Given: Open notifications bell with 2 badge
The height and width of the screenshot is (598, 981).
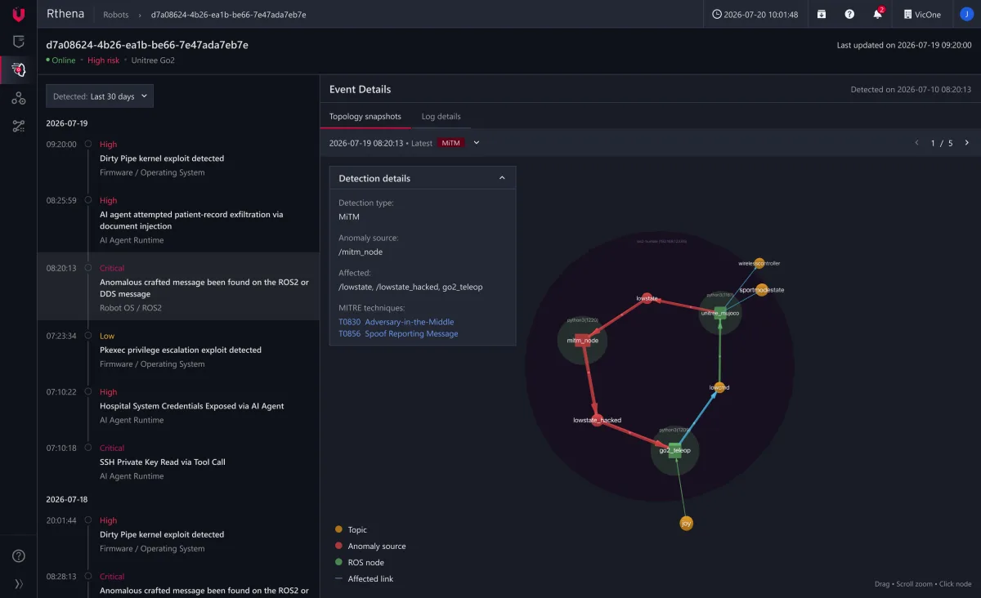Looking at the screenshot, I should coord(878,14).
